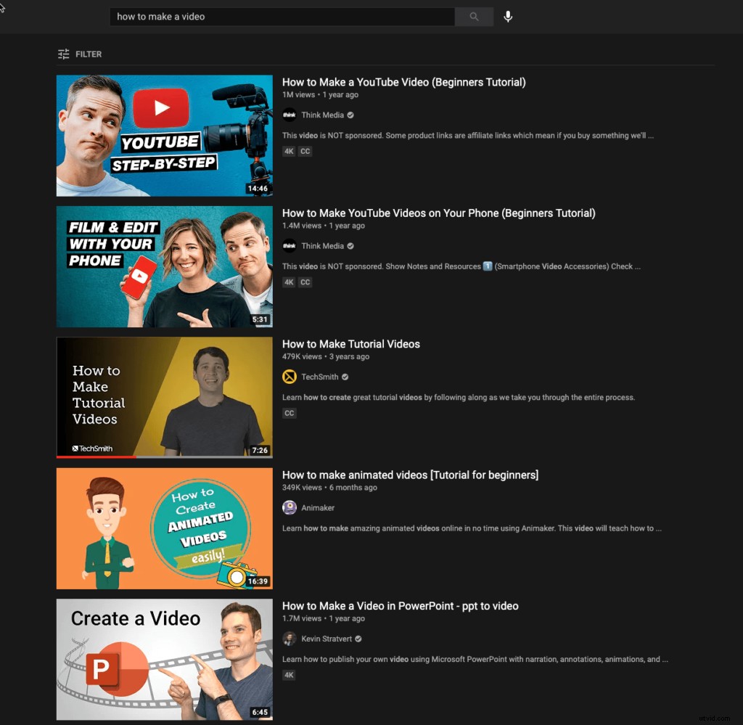The image size is (743, 725).
Task: Click Kevin Stratvert's channel avatar
Action: click(290, 639)
